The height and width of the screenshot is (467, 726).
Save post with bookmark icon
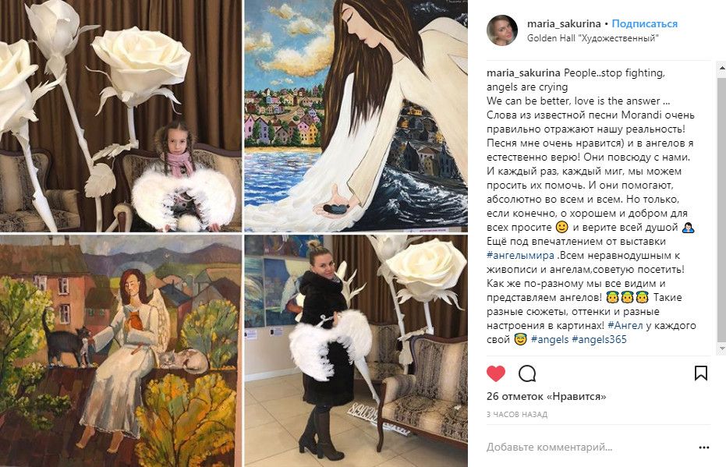tap(700, 373)
